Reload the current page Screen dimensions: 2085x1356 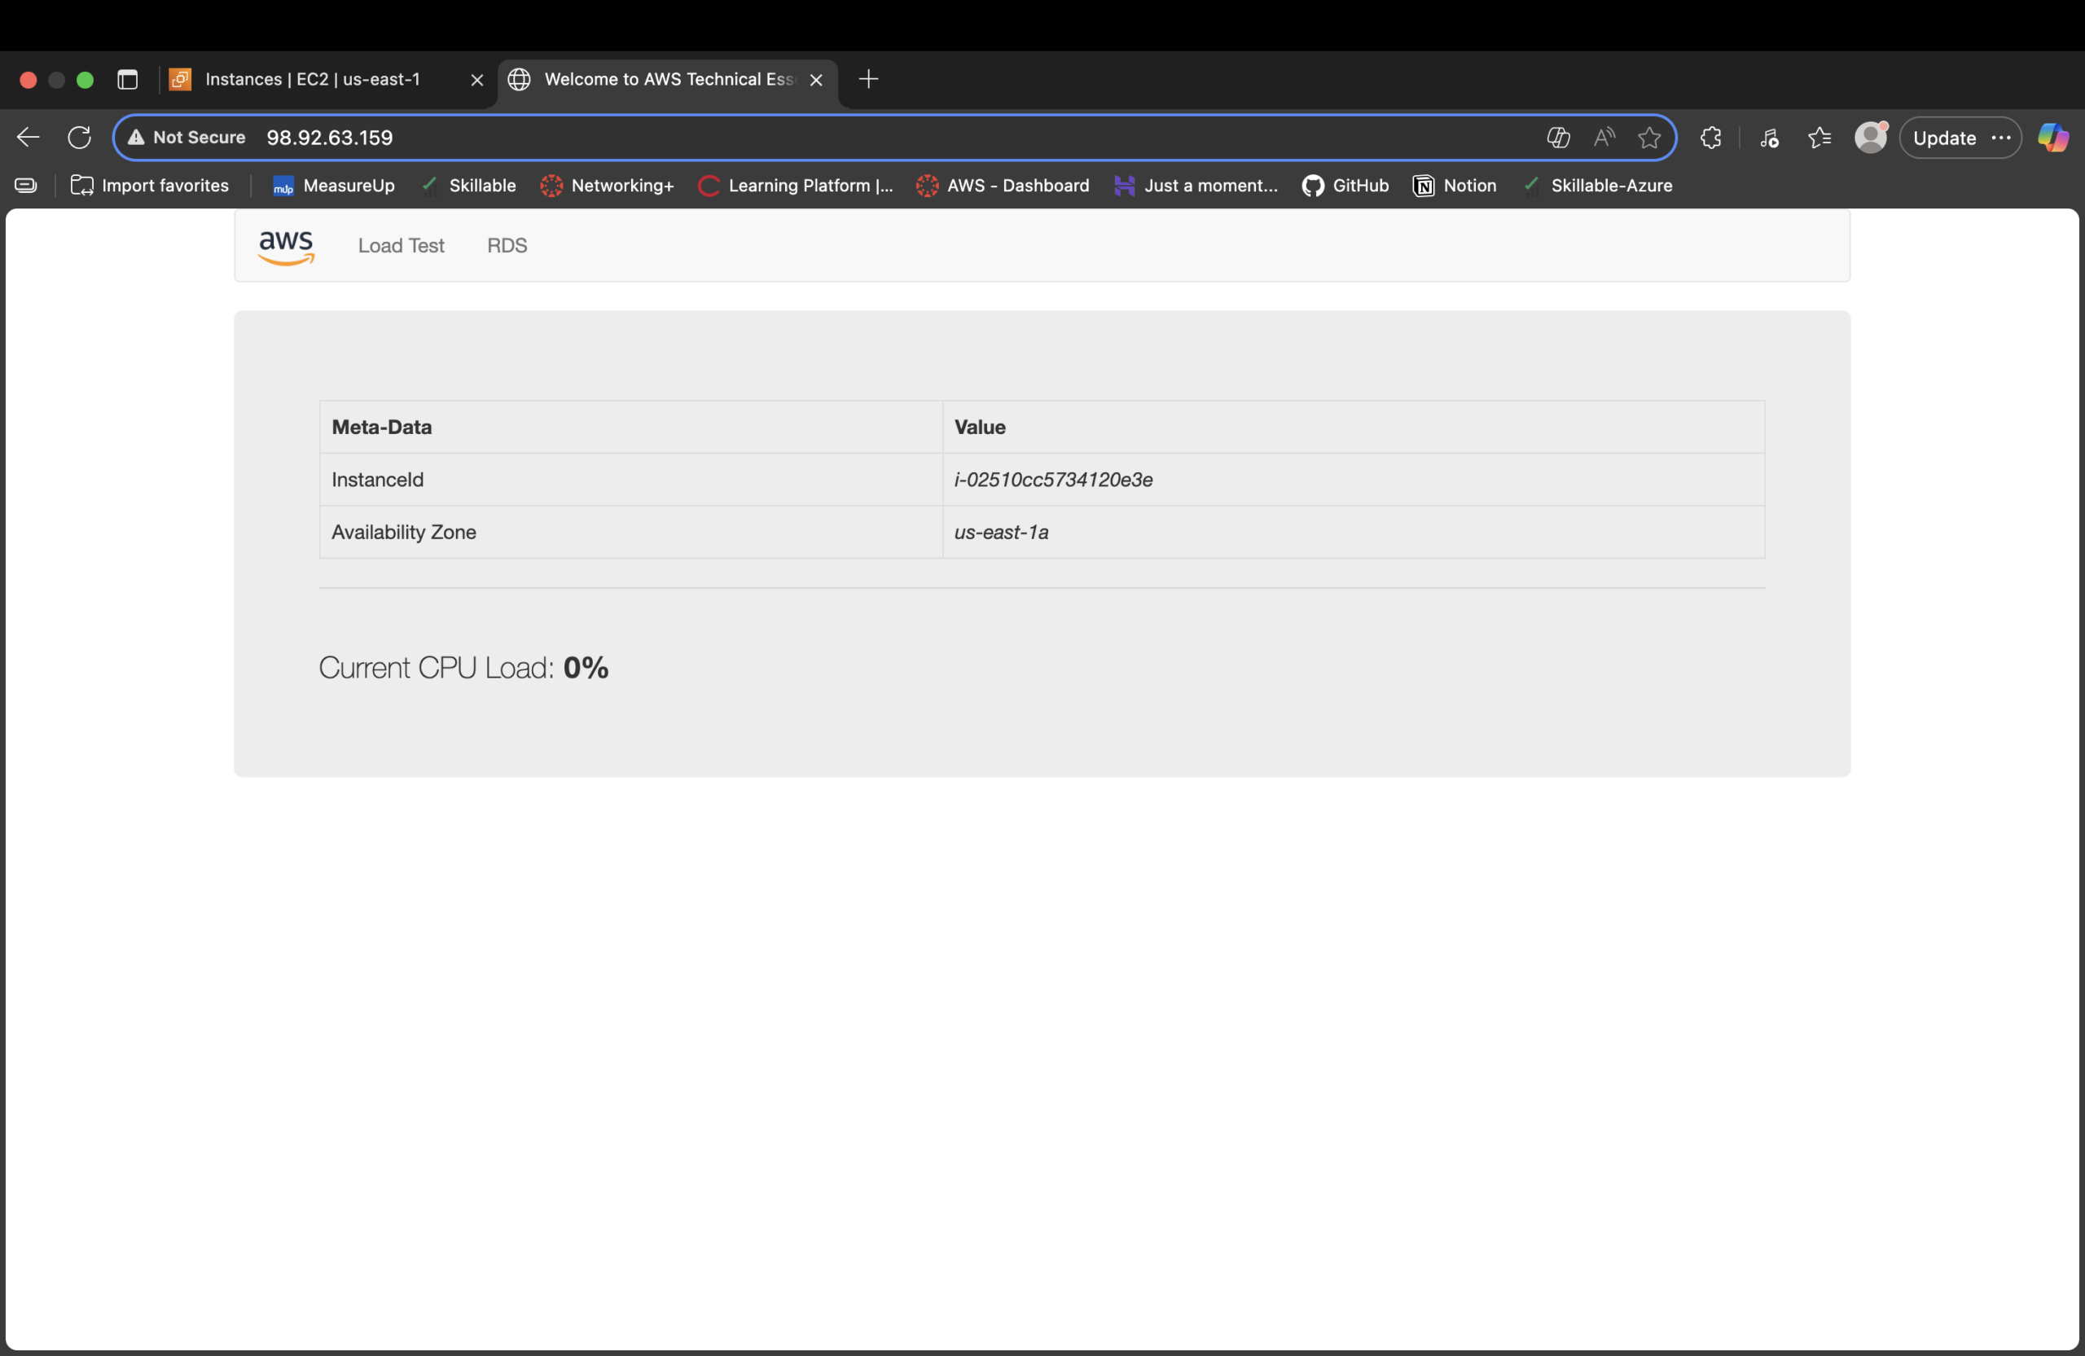click(x=80, y=137)
